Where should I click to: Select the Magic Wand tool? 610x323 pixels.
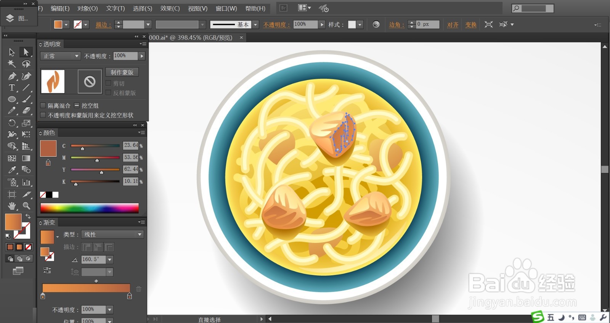point(12,64)
